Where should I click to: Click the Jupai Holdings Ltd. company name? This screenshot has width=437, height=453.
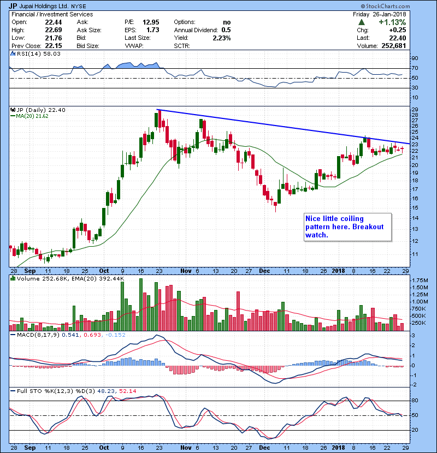[44, 6]
